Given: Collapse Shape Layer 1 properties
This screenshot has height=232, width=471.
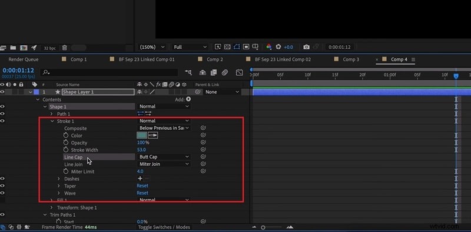Looking at the screenshot, I should (31, 92).
